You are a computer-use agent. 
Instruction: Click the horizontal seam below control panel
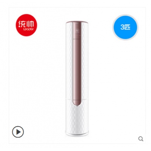[x=77, y=39]
